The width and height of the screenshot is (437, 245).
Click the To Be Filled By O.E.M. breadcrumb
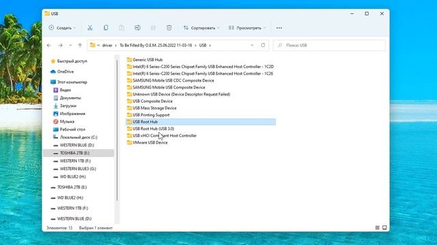pyautogui.click(x=156, y=46)
